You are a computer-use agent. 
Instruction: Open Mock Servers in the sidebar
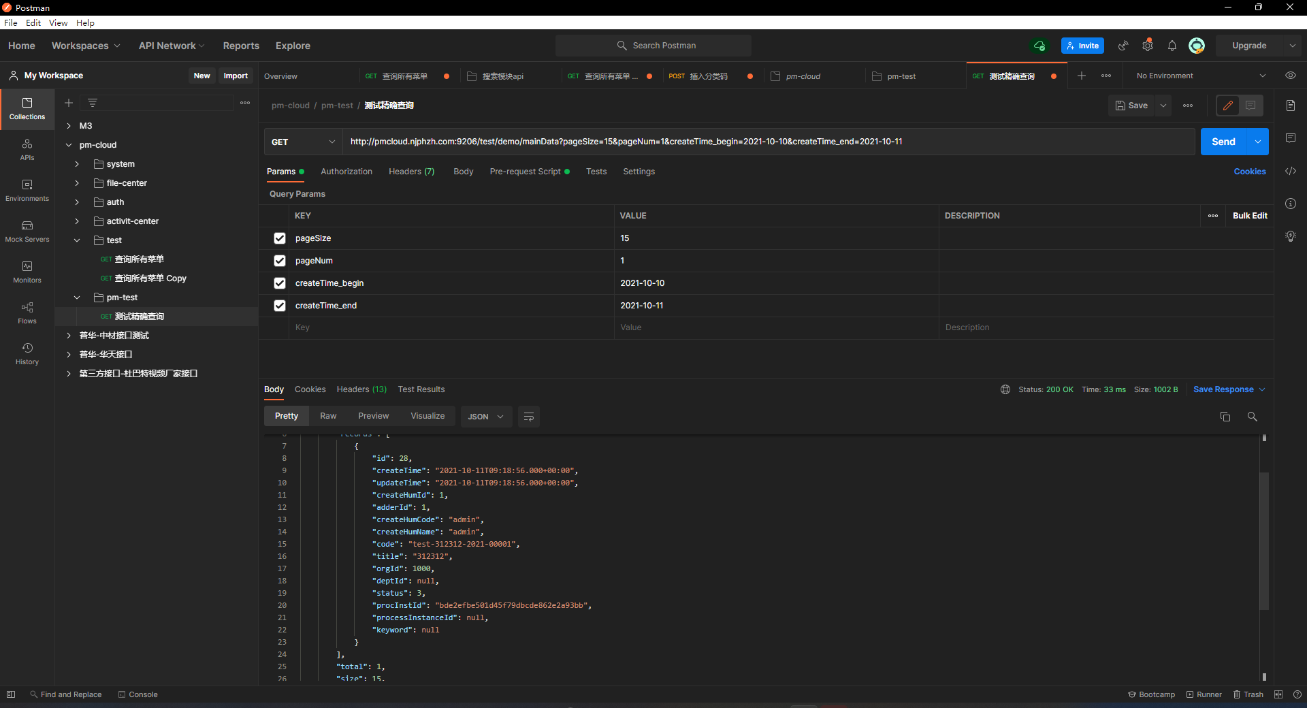coord(27,231)
